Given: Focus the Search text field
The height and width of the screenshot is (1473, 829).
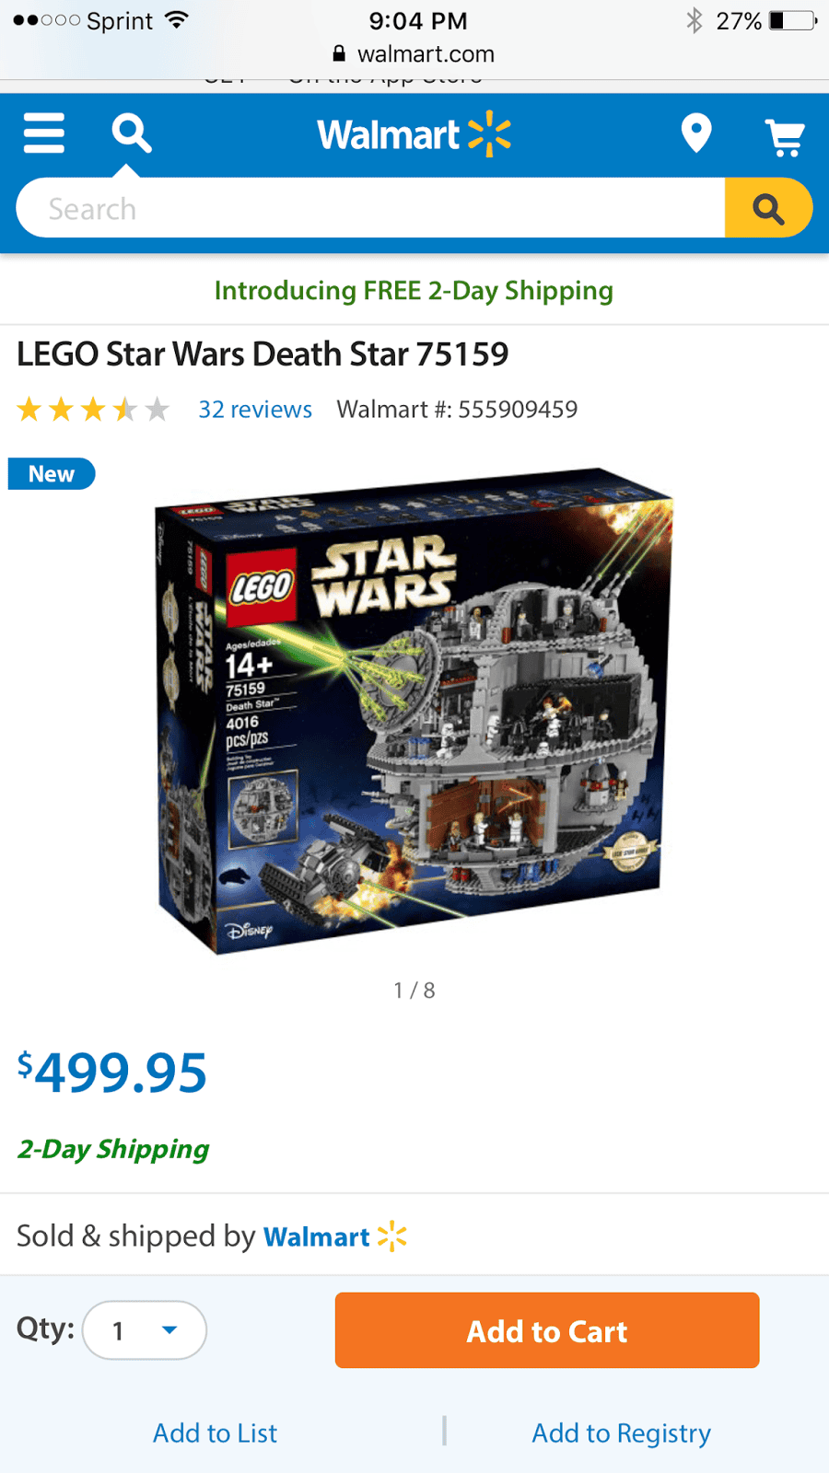Looking at the screenshot, I should (x=370, y=209).
